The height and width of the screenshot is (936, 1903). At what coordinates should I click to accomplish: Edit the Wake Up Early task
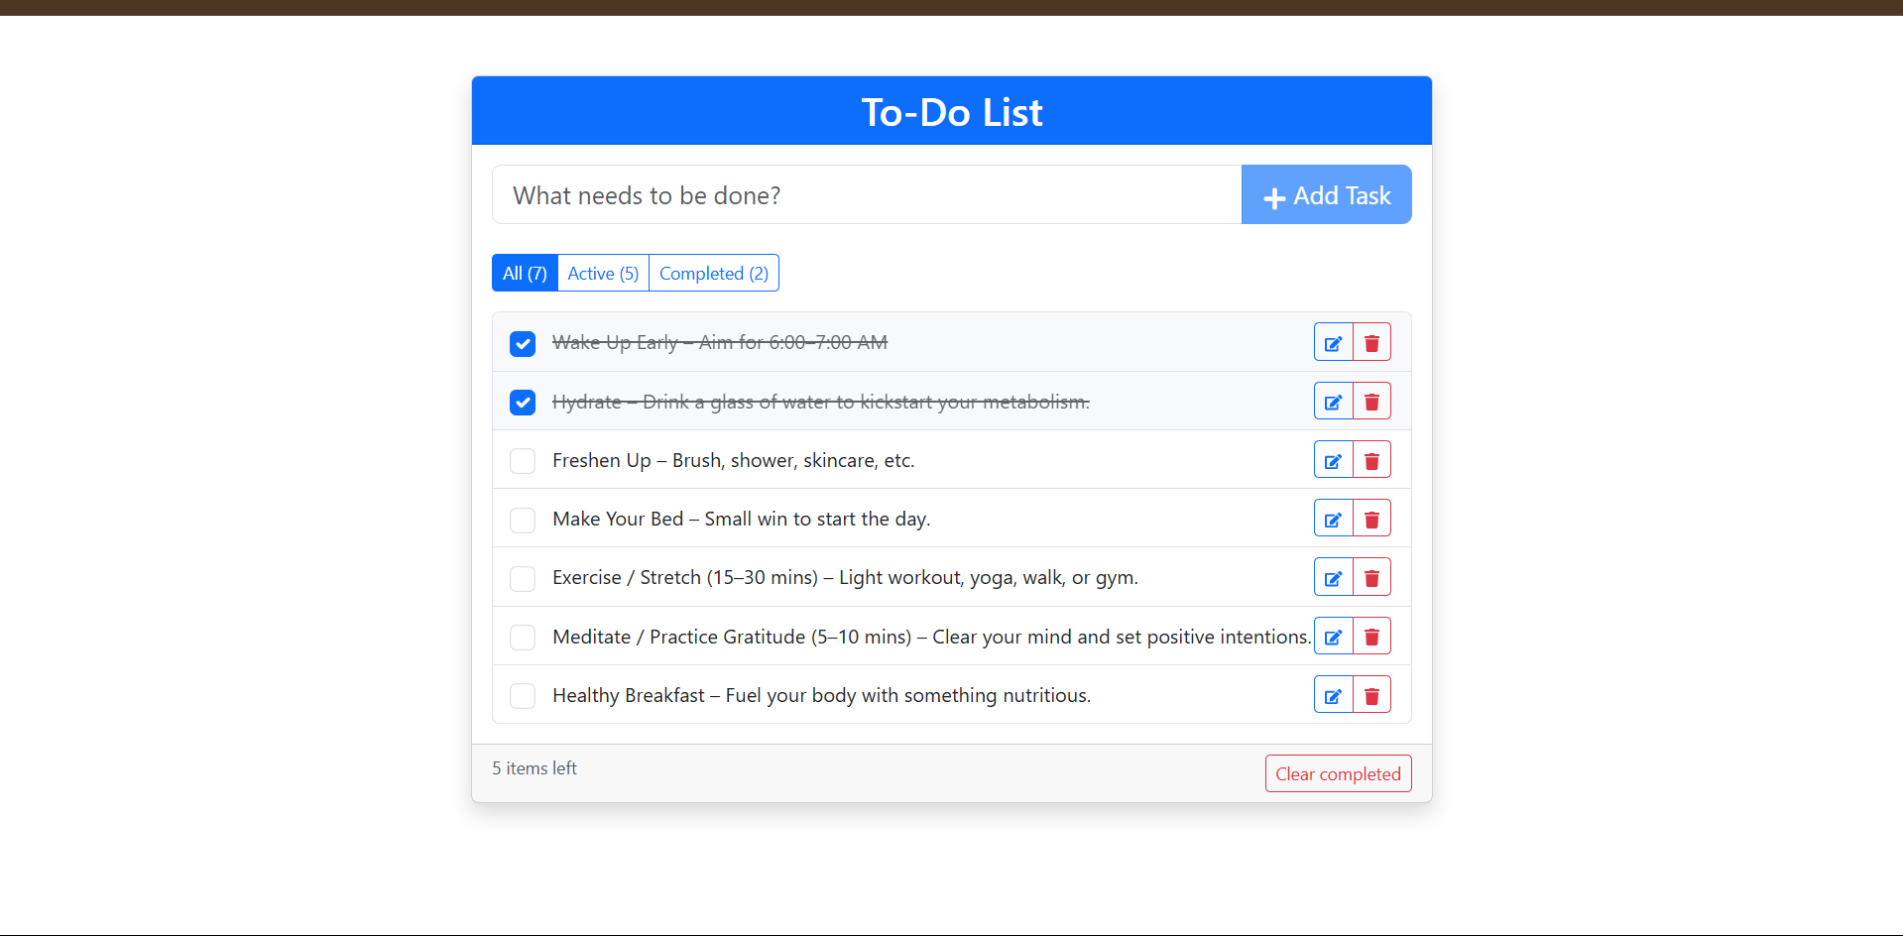[1333, 341]
